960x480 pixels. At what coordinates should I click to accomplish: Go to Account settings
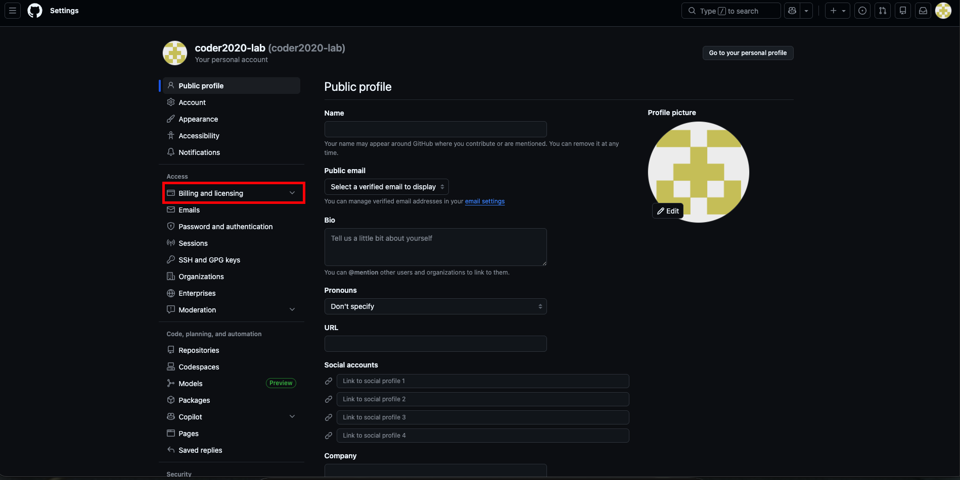coord(192,102)
